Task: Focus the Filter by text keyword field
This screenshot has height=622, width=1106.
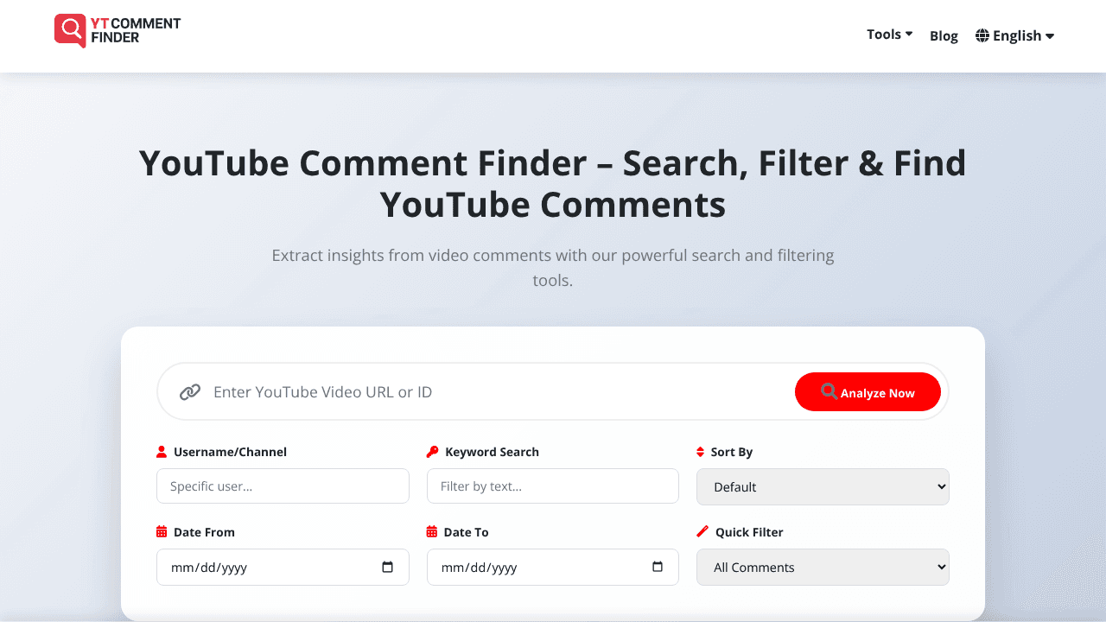Action: pyautogui.click(x=553, y=486)
